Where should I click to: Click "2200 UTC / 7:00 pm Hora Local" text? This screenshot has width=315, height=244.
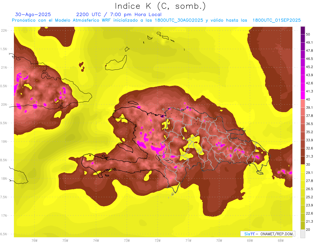pyautogui.click(x=119, y=14)
